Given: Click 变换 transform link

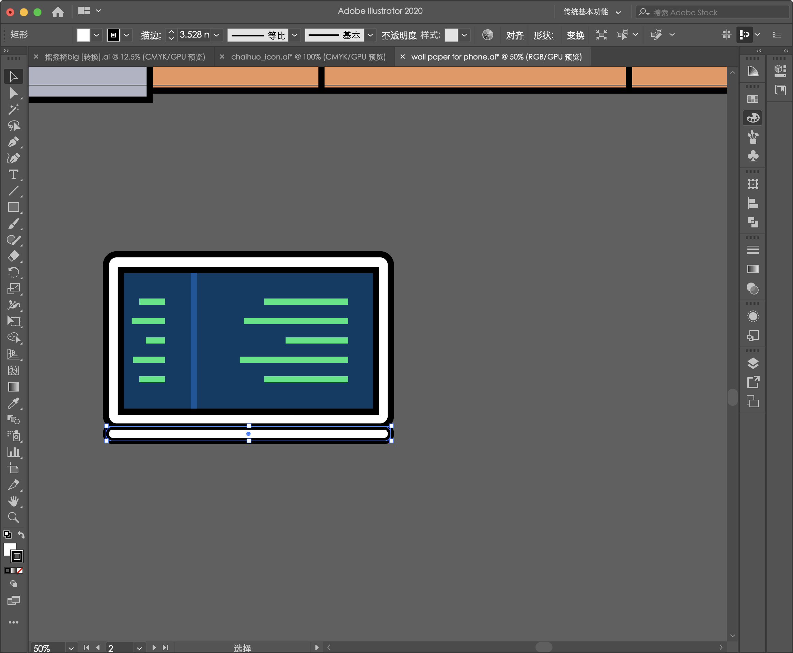Looking at the screenshot, I should click(575, 35).
